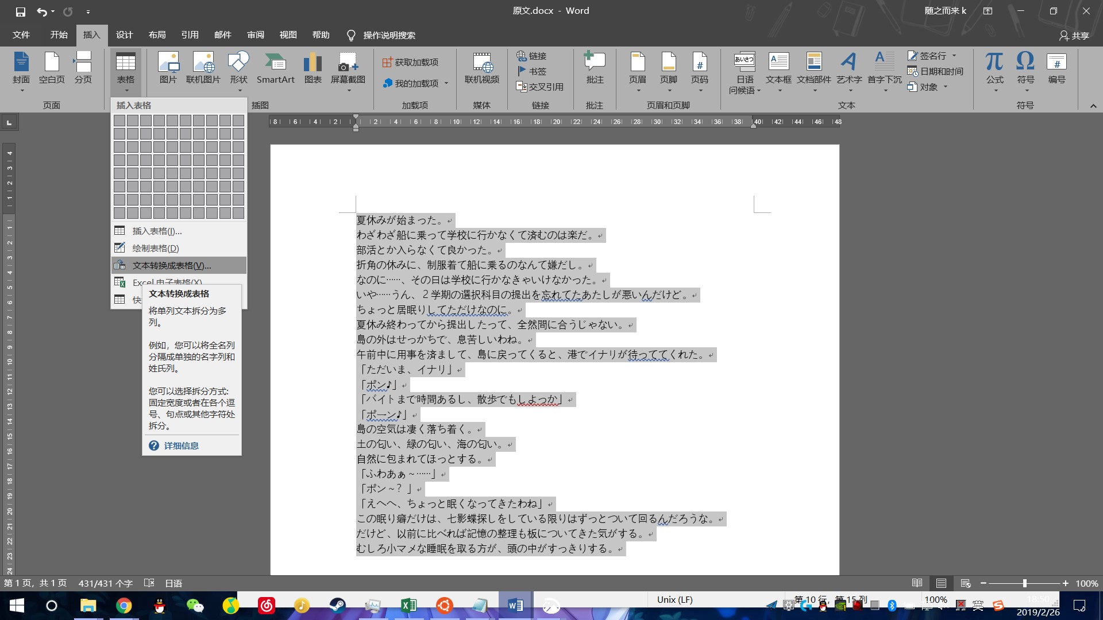Open the detailed info (详细信息) link

pyautogui.click(x=182, y=445)
